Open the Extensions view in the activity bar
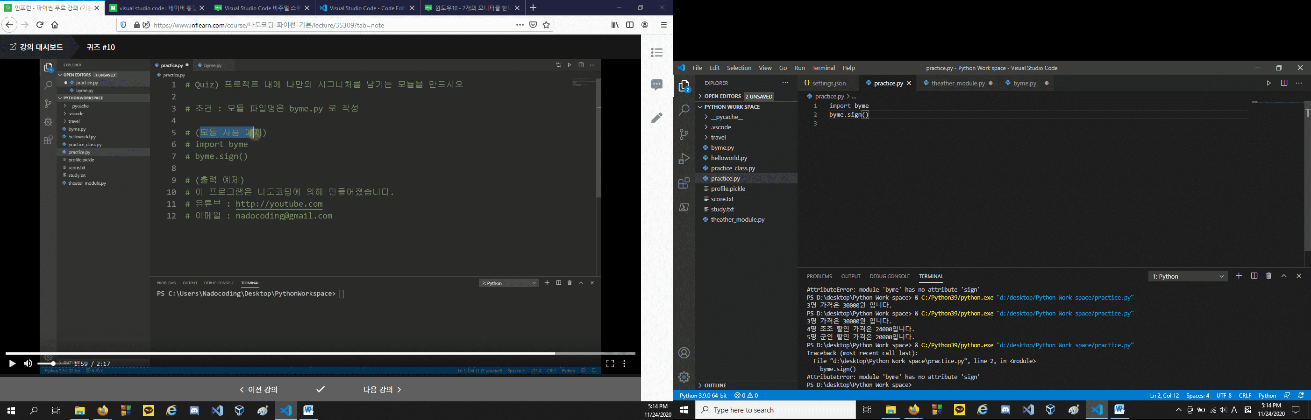Image resolution: width=1311 pixels, height=420 pixels. (684, 183)
